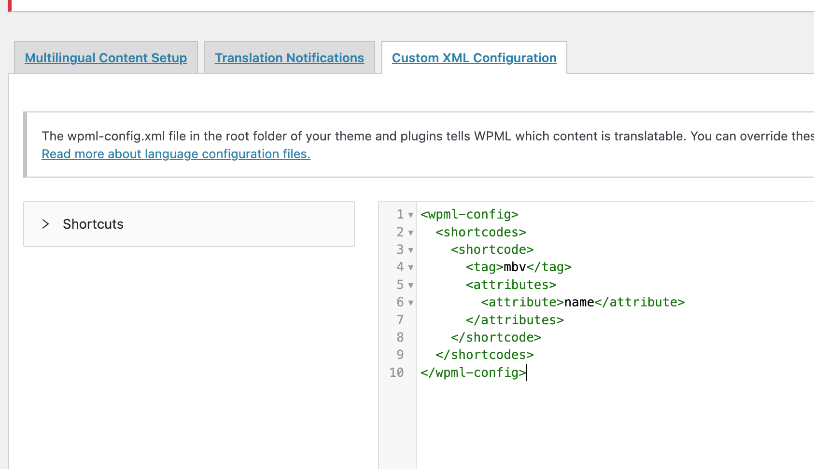
Task: Click the opening <attributes> tag on line 5
Action: 511,285
